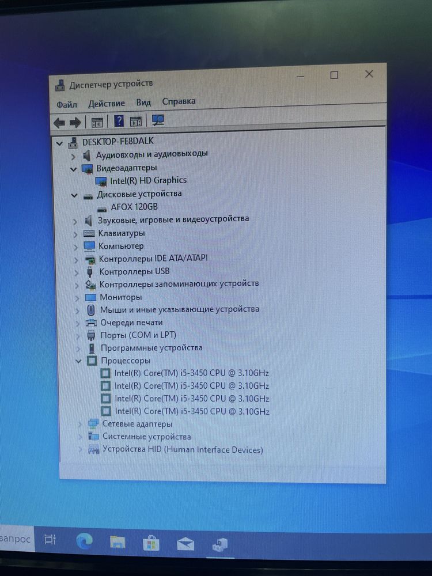This screenshot has height=576, width=432.
Task: Click the drive icon beside Дисковые устройства
Action: click(x=88, y=196)
